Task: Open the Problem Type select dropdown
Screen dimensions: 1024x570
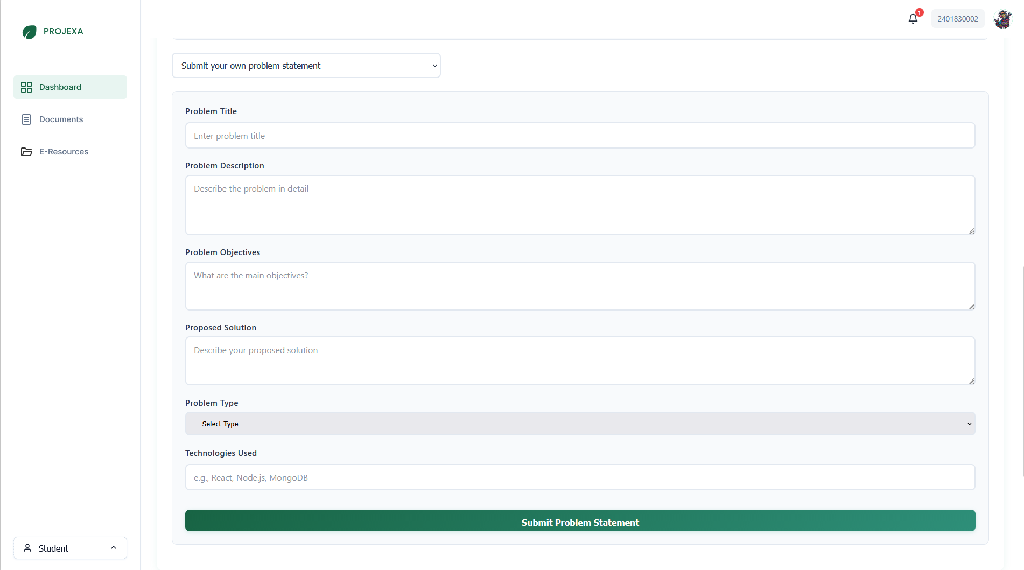Action: [x=579, y=424]
